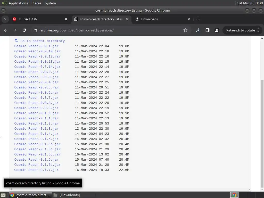Image resolution: width=264 pixels, height=198 pixels.
Task: Download Cosmic Reach-0.0.5.jar
Action: pos(36,87)
